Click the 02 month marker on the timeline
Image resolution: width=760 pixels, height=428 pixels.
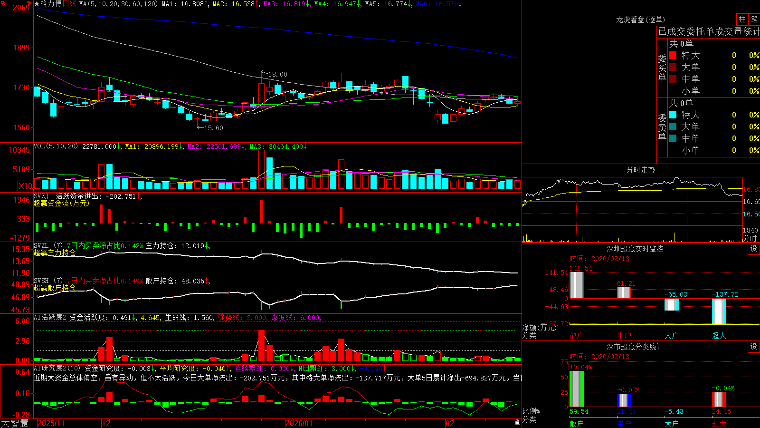point(449,423)
